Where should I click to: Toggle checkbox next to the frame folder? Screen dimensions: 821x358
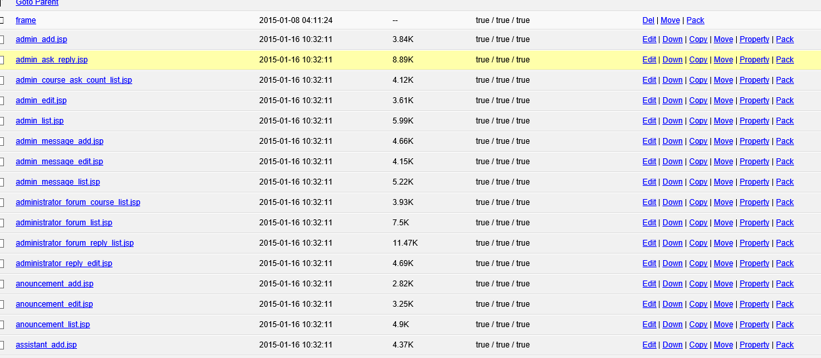(x=1, y=20)
